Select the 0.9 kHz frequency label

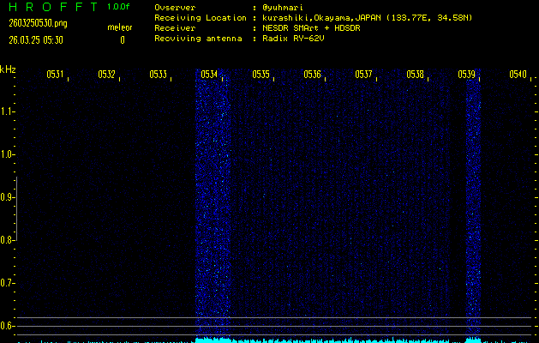pyautogui.click(x=8, y=197)
